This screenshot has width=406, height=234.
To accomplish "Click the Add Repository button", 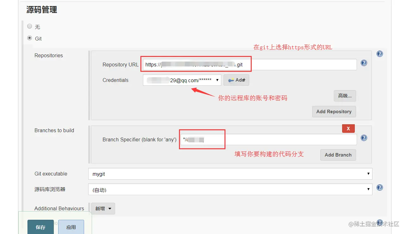I will click(x=334, y=112).
